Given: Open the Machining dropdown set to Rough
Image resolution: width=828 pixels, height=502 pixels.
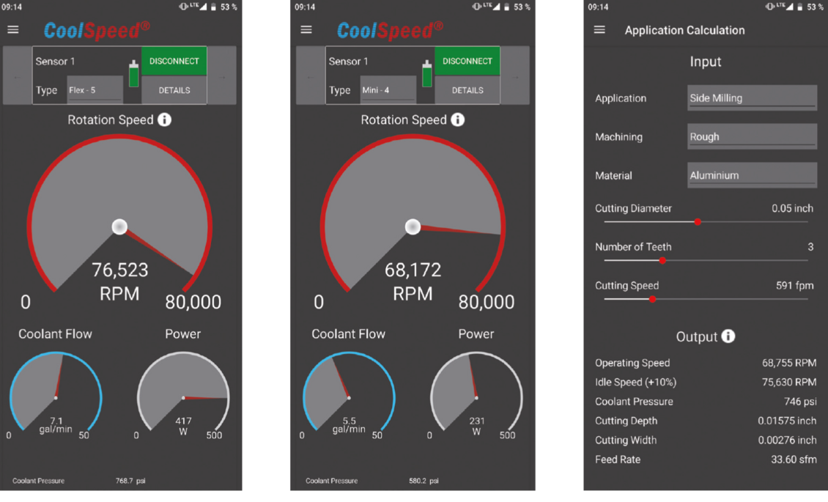Looking at the screenshot, I should coord(752,136).
